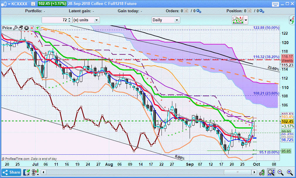Click the 122.88 (50.00%) Fibonacci label
The width and height of the screenshot is (296, 178).
(x=266, y=28)
